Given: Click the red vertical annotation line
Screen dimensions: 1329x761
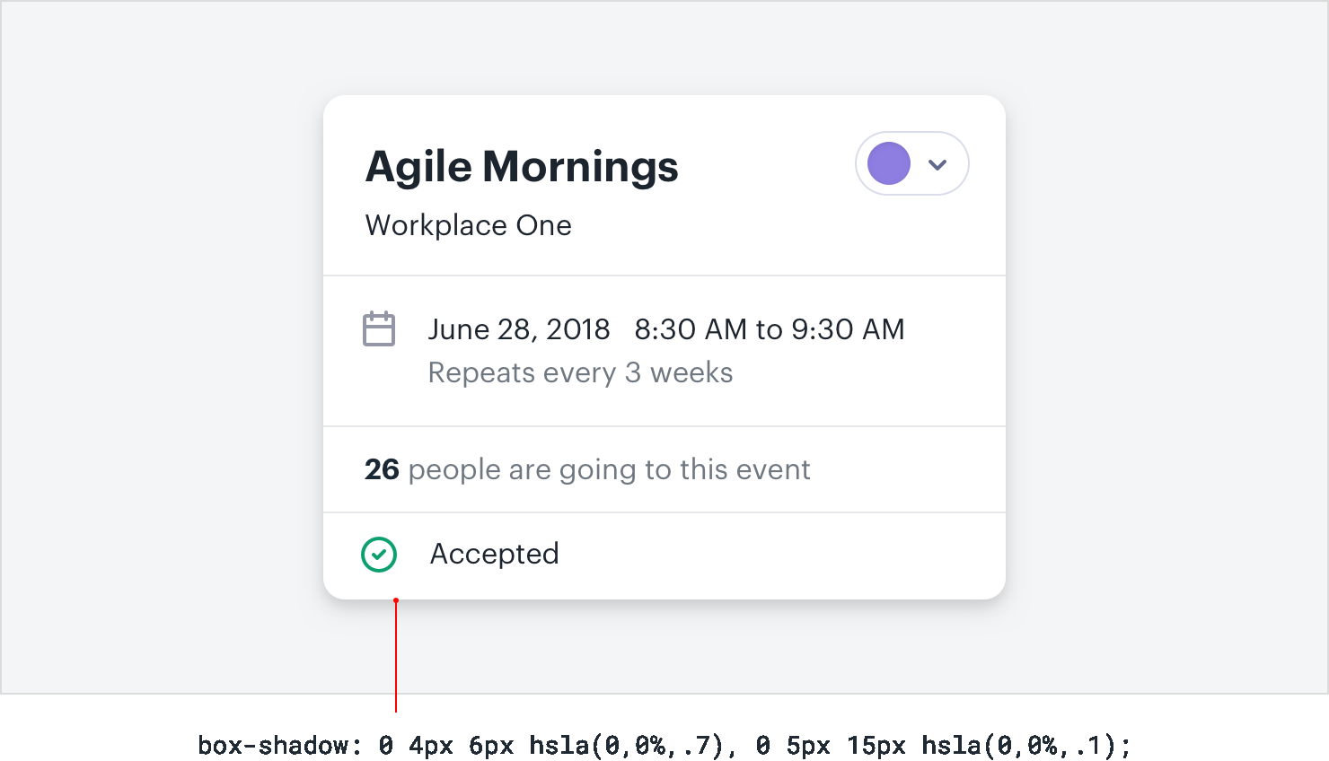Looking at the screenshot, I should [x=396, y=660].
